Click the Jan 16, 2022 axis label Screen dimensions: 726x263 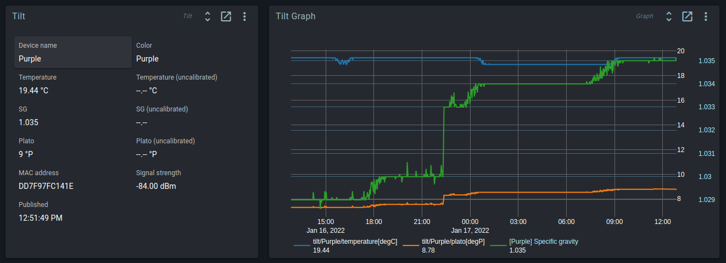click(x=325, y=231)
